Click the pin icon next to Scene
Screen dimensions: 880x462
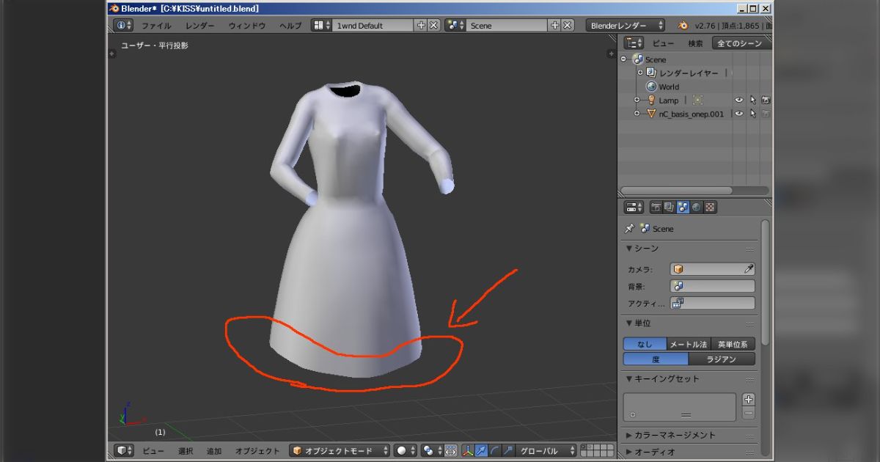click(628, 228)
